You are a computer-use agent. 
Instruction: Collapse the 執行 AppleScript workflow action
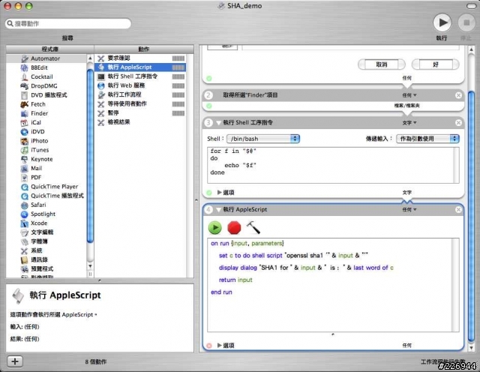(x=218, y=210)
